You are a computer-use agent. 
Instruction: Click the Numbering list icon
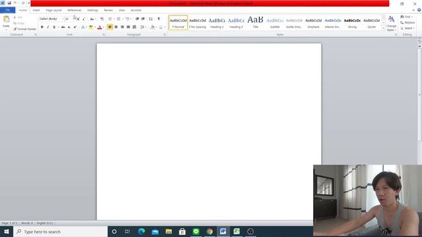[x=119, y=19]
